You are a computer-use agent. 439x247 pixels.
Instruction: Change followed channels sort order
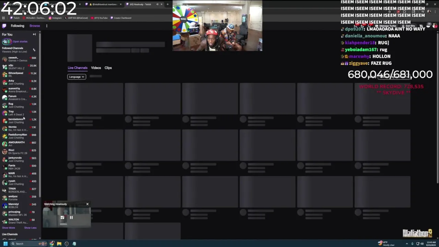(34, 50)
